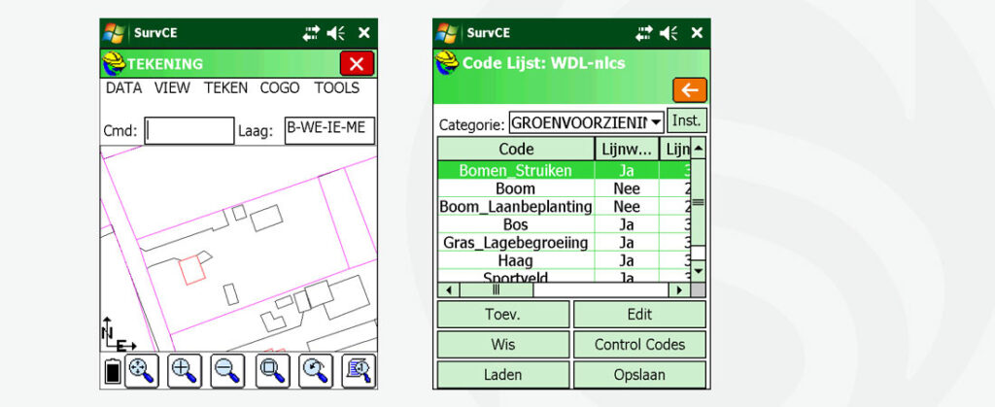Select the zoom window magnifier icon
Image resolution: width=995 pixels, height=407 pixels.
[272, 369]
